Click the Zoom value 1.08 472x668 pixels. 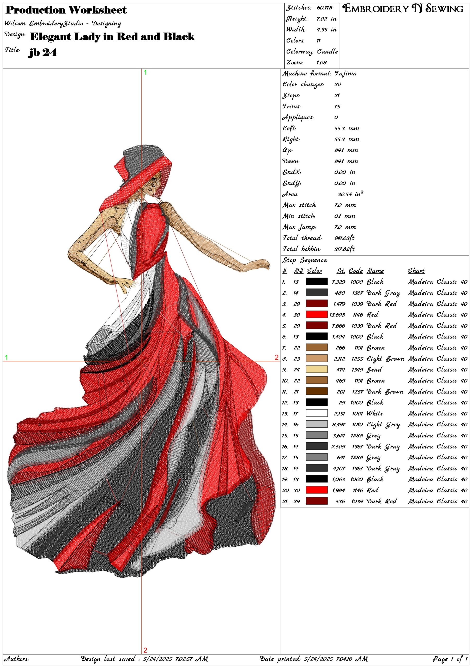(322, 63)
